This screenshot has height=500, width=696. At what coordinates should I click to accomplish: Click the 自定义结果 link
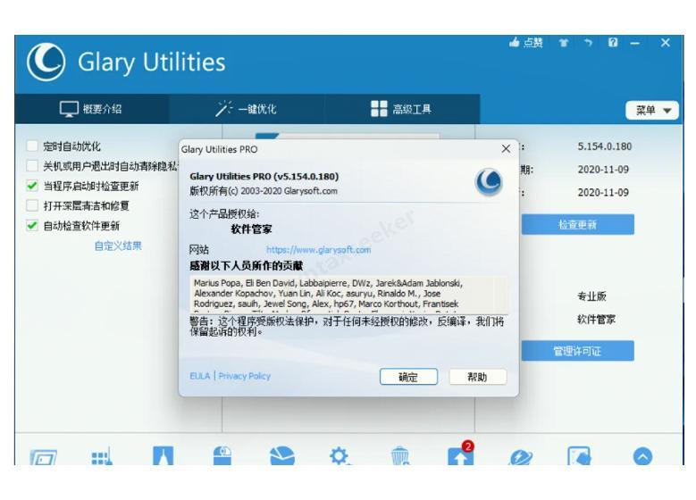pyautogui.click(x=118, y=246)
